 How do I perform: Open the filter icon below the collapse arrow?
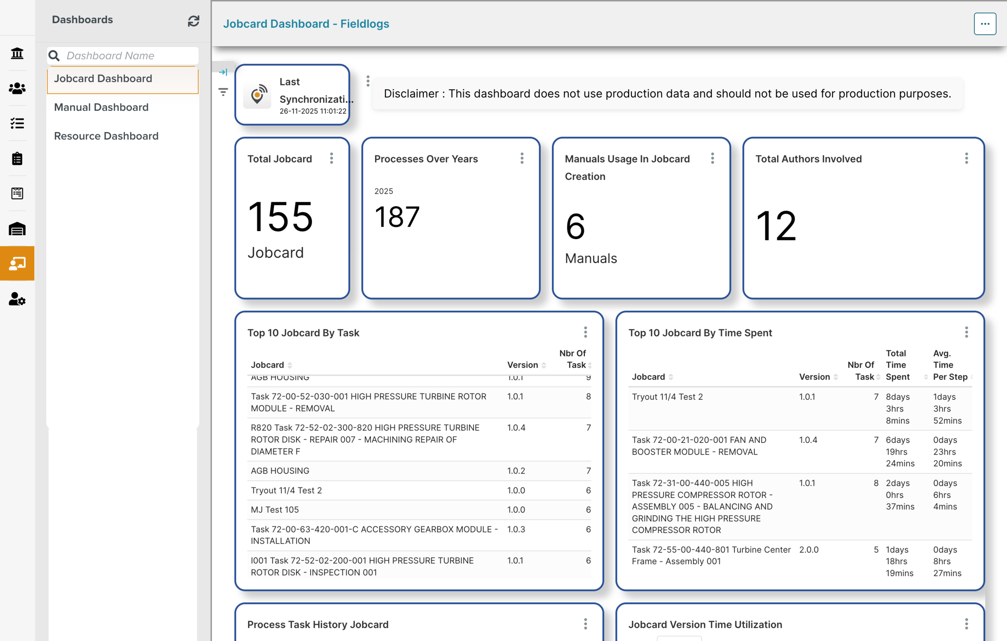224,91
